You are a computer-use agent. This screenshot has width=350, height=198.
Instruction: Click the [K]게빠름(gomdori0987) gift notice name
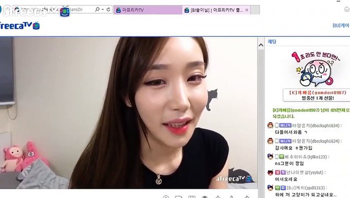[318, 92]
